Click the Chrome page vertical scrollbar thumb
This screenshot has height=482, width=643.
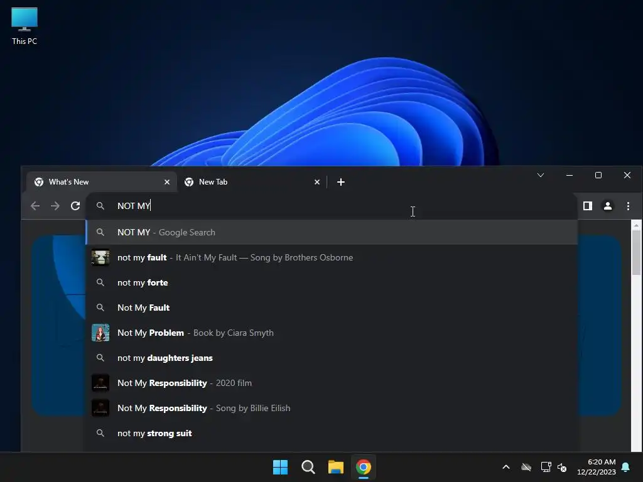(x=636, y=252)
